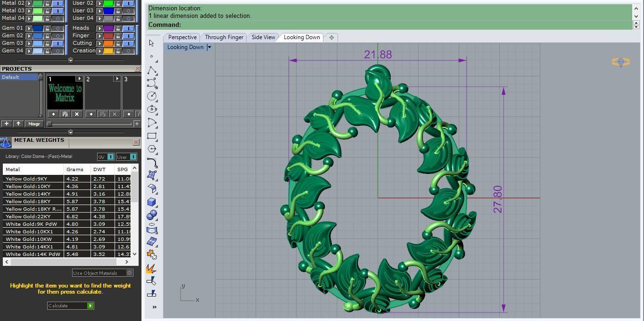The height and width of the screenshot is (321, 644).
Task: Switch to Perspective viewport tab
Action: (x=182, y=37)
